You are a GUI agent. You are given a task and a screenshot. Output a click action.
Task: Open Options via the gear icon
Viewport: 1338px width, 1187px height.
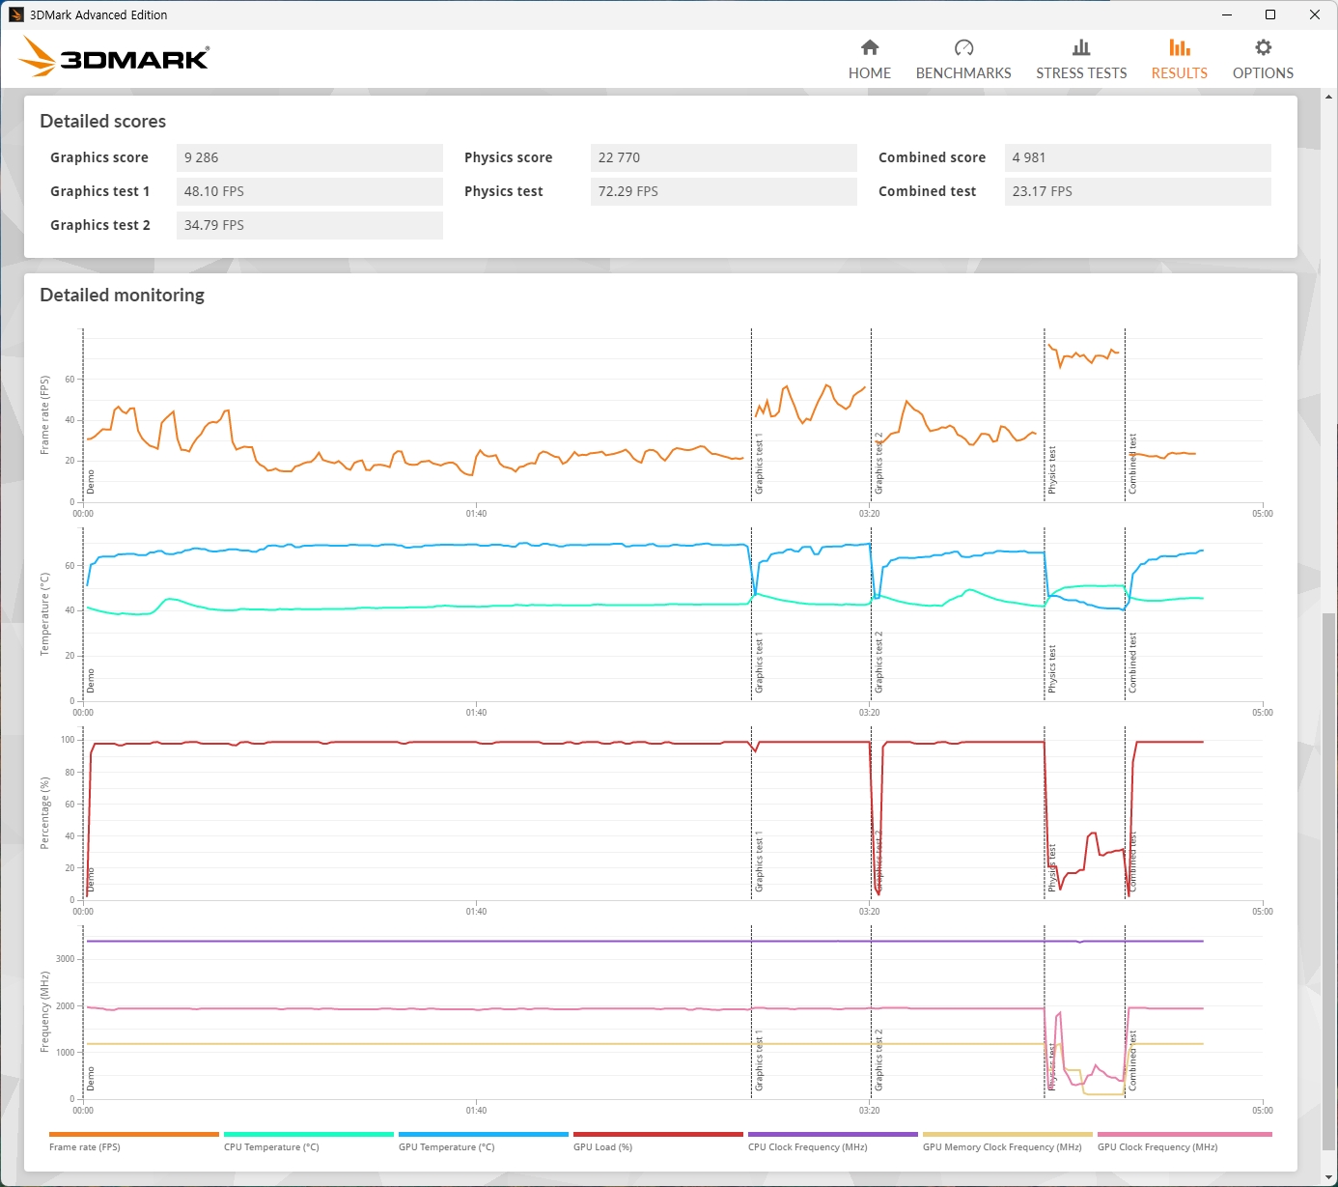[1263, 47]
